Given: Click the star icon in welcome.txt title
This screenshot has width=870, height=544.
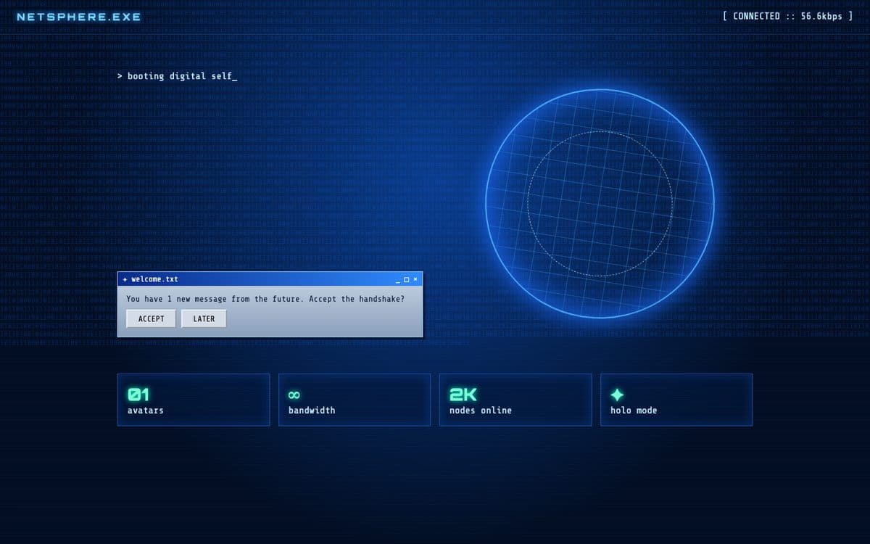Looking at the screenshot, I should (125, 279).
